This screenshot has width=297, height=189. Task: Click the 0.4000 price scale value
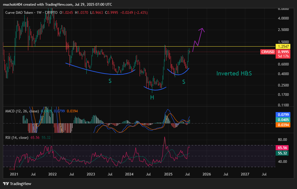click(283, 74)
